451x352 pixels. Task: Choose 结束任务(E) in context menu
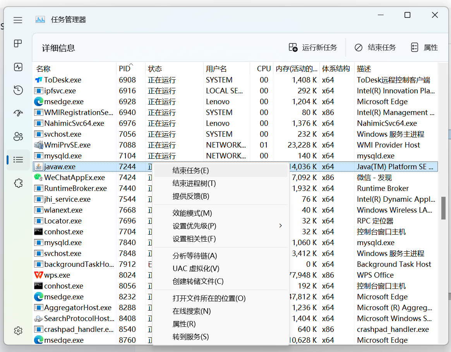[x=221, y=171]
